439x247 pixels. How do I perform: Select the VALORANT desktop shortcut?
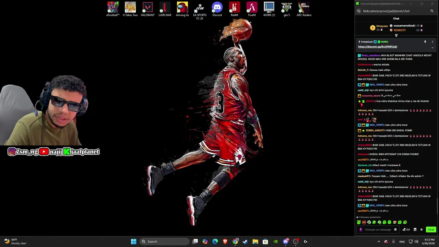click(147, 9)
